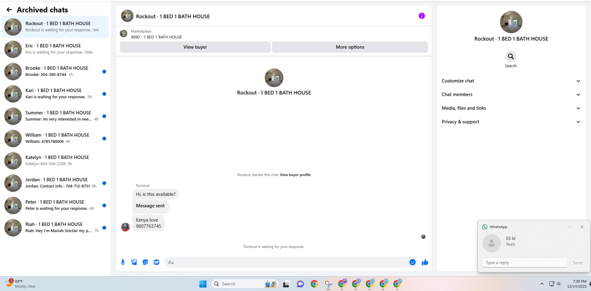The image size is (591, 291).
Task: Focus the WhatsApp Type a reply field
Action: click(525, 263)
